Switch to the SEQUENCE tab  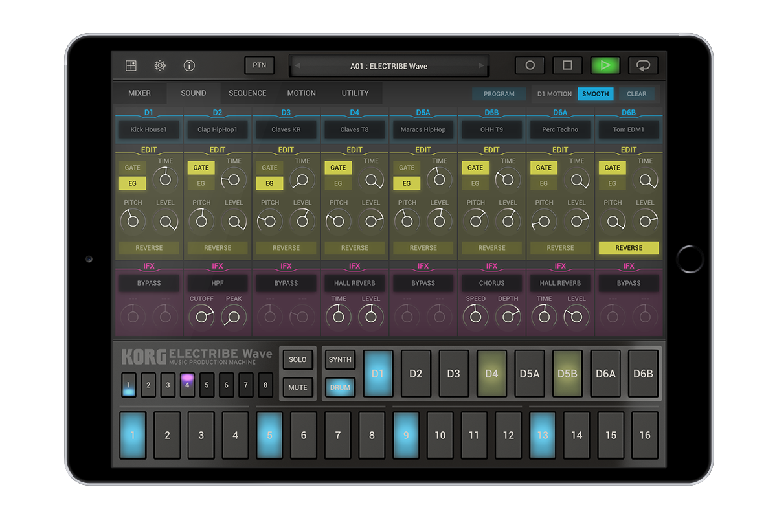tap(247, 93)
